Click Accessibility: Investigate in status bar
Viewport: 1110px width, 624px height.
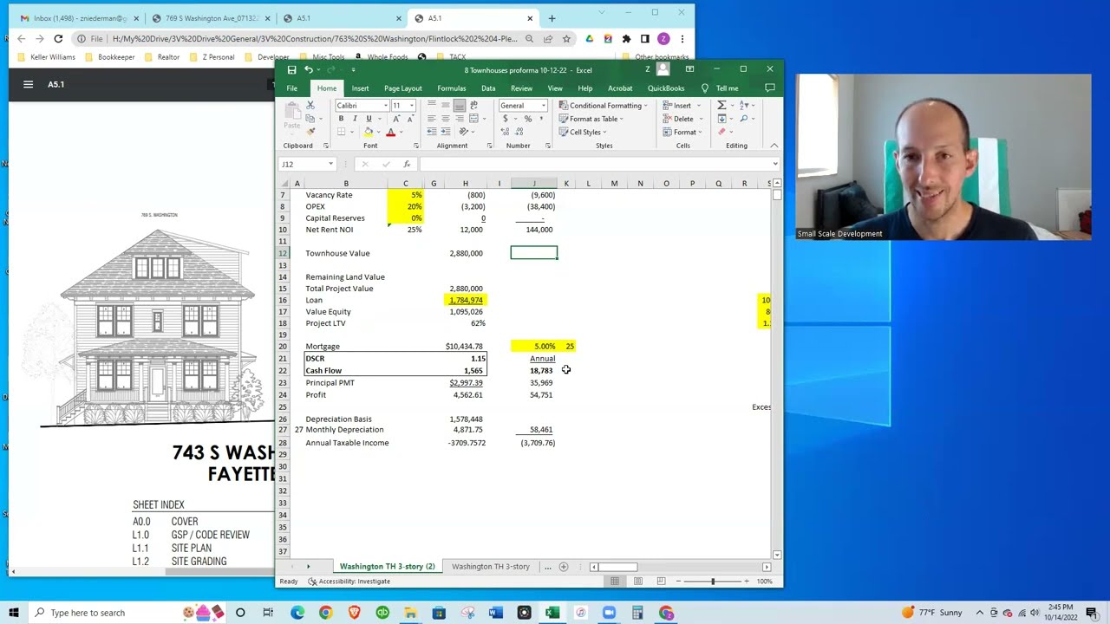pos(349,582)
